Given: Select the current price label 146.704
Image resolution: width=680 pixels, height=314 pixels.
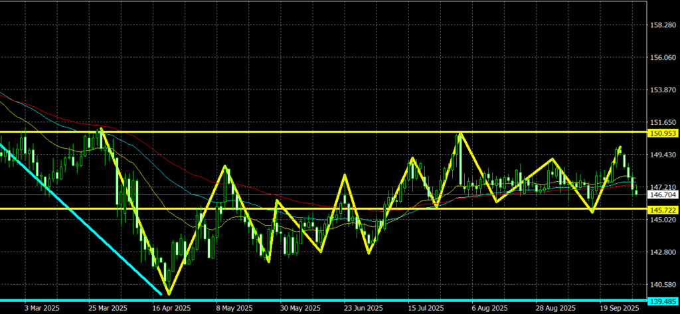Looking at the screenshot, I should coord(662,195).
